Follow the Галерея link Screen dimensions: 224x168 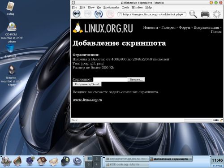coord(168,27)
